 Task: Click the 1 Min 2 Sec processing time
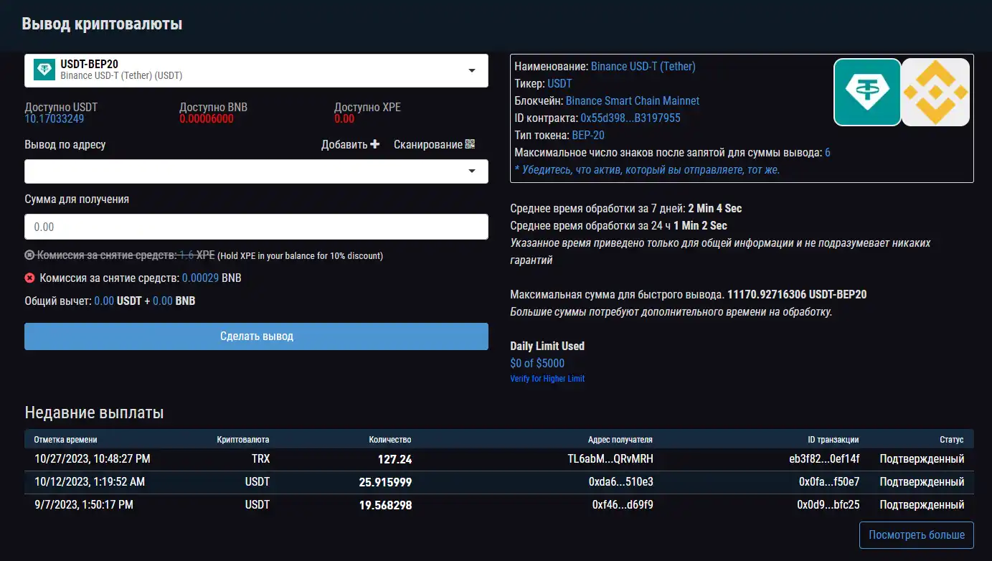point(700,226)
